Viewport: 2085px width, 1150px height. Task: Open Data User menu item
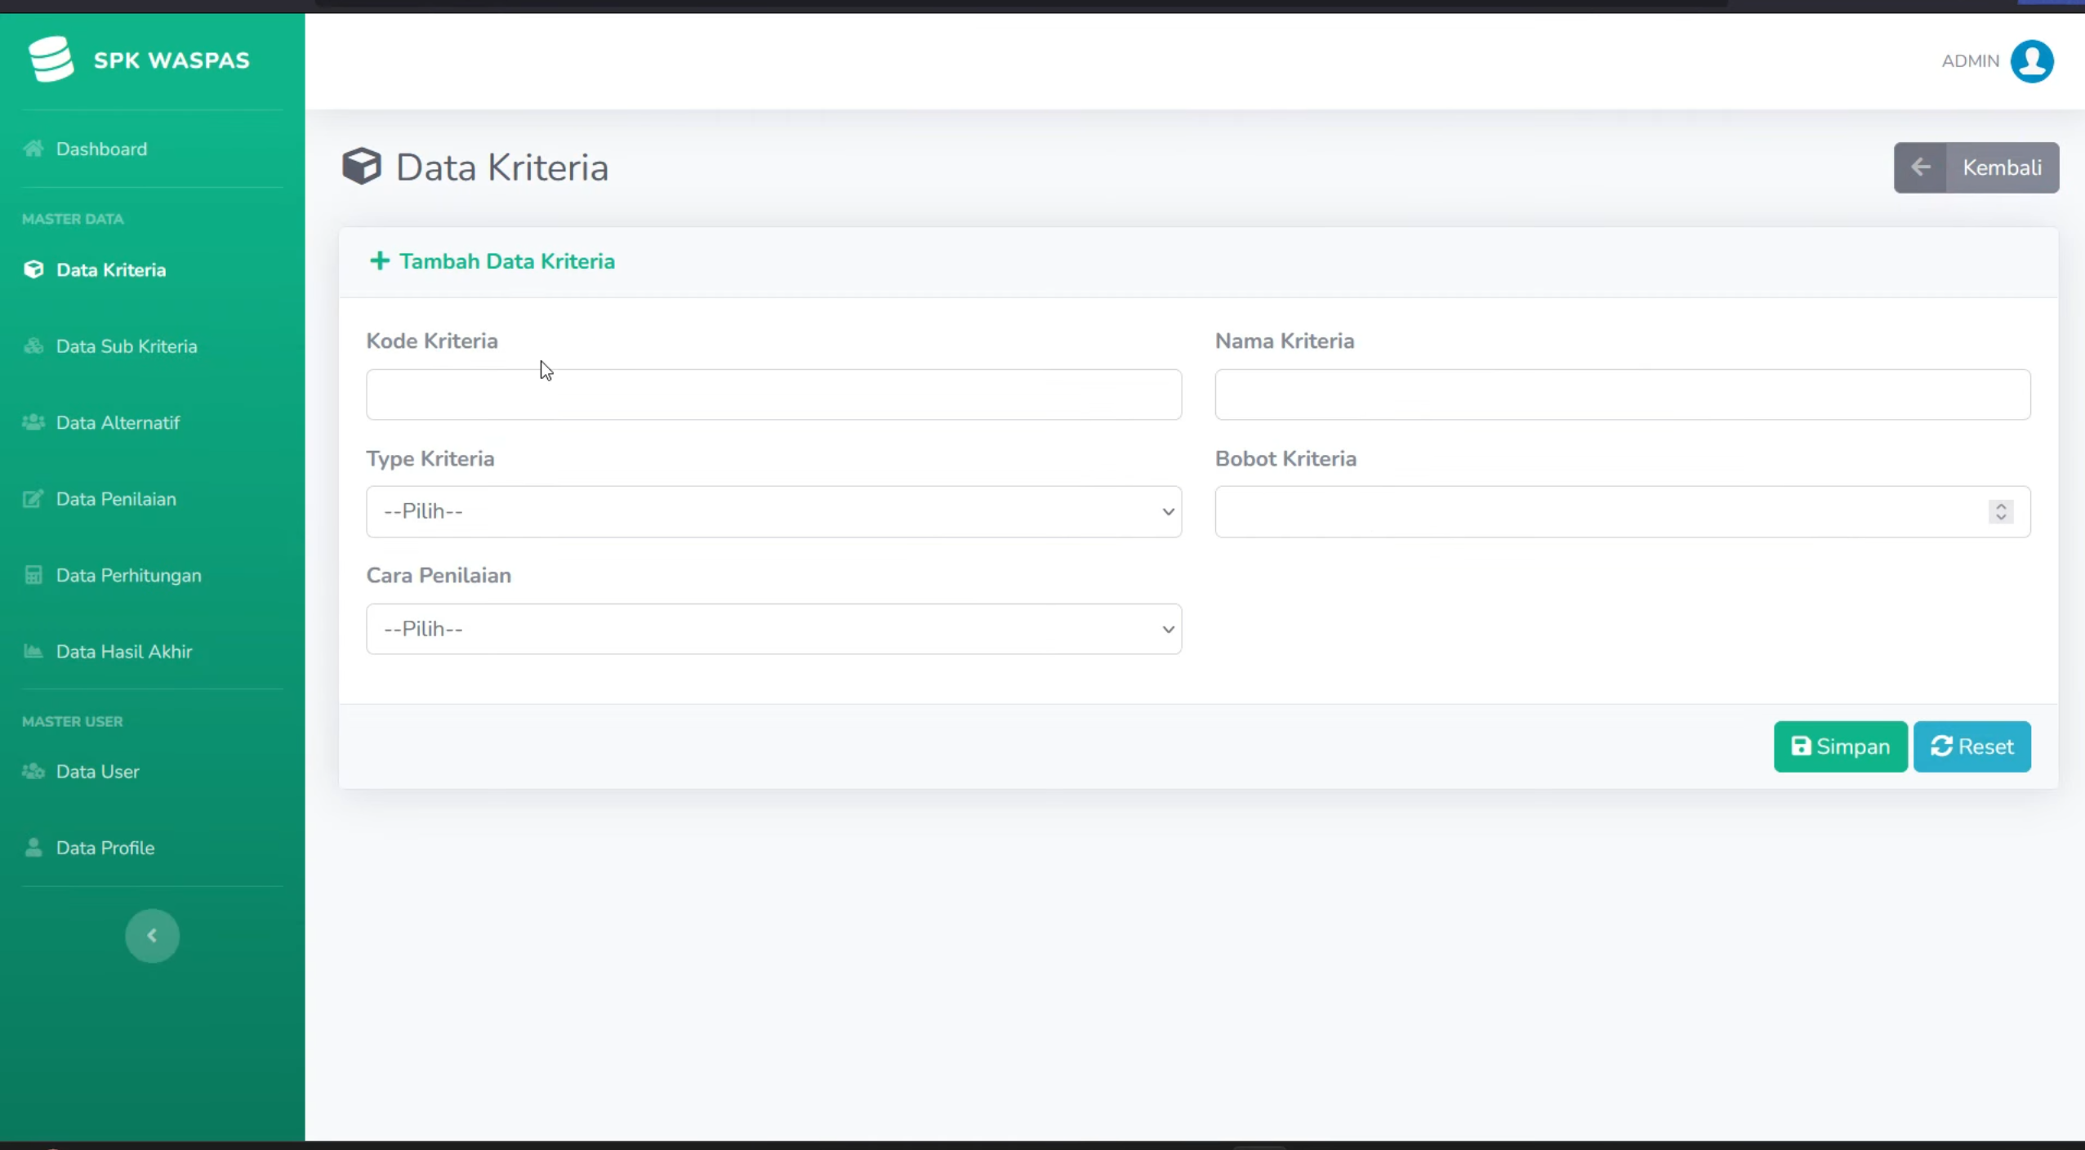pos(97,771)
